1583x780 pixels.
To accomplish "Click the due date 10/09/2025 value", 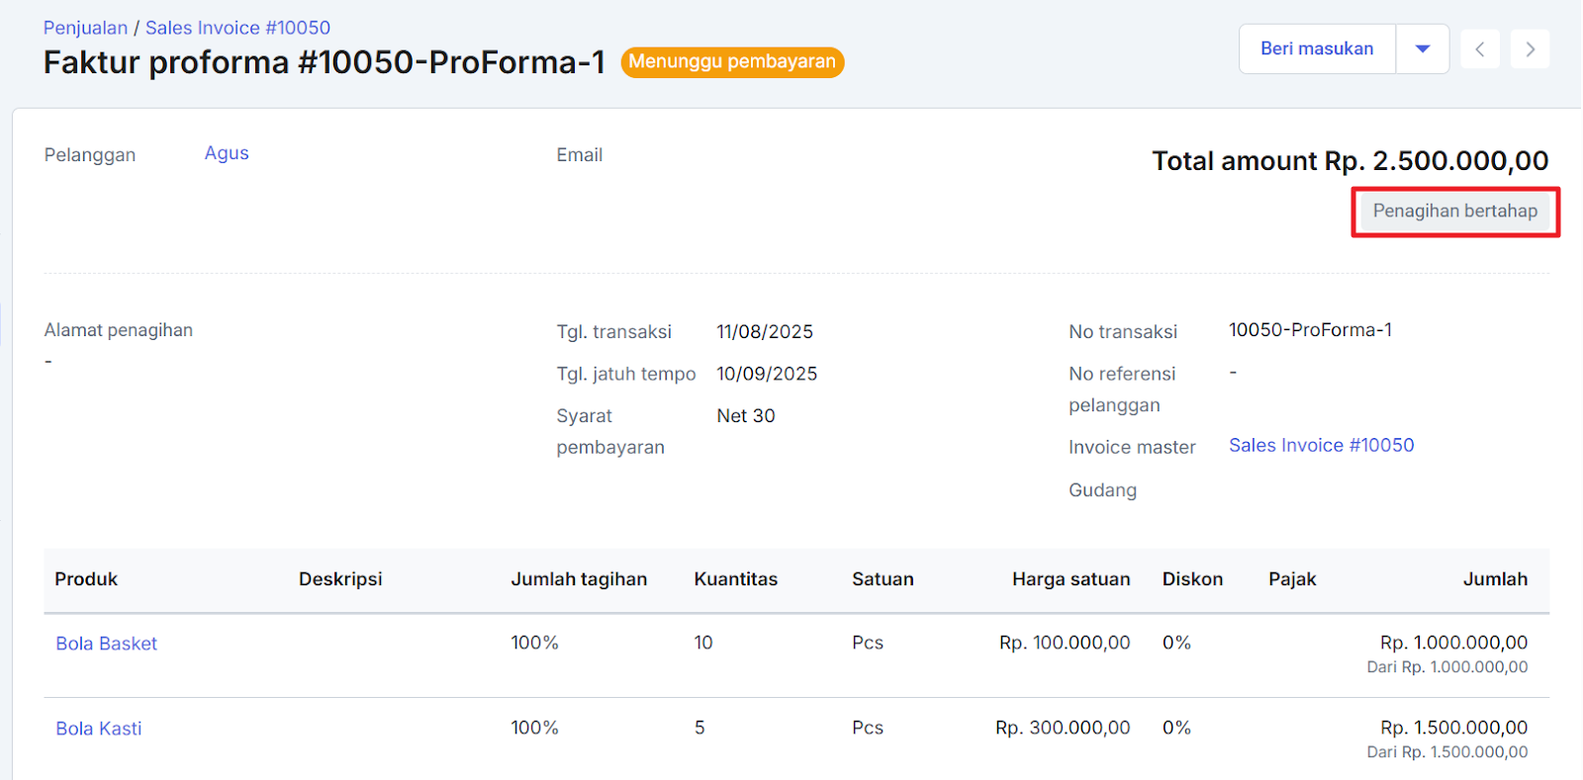I will coord(767,375).
